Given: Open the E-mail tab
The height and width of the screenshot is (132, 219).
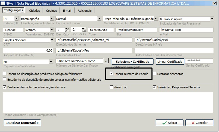Looking at the screenshot, I should 67,11.
